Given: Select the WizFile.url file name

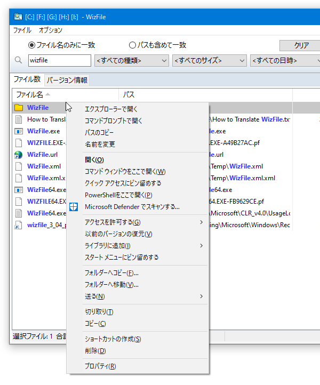Looking at the screenshot, I should point(42,155).
